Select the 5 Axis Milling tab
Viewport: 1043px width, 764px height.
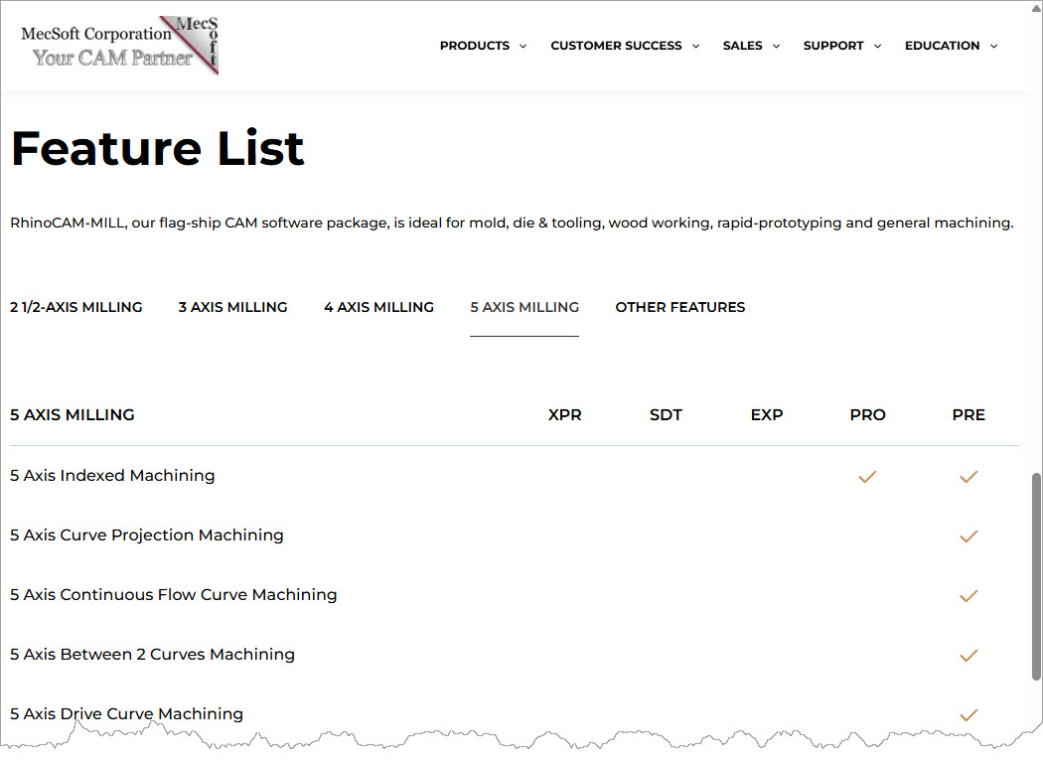click(x=524, y=307)
